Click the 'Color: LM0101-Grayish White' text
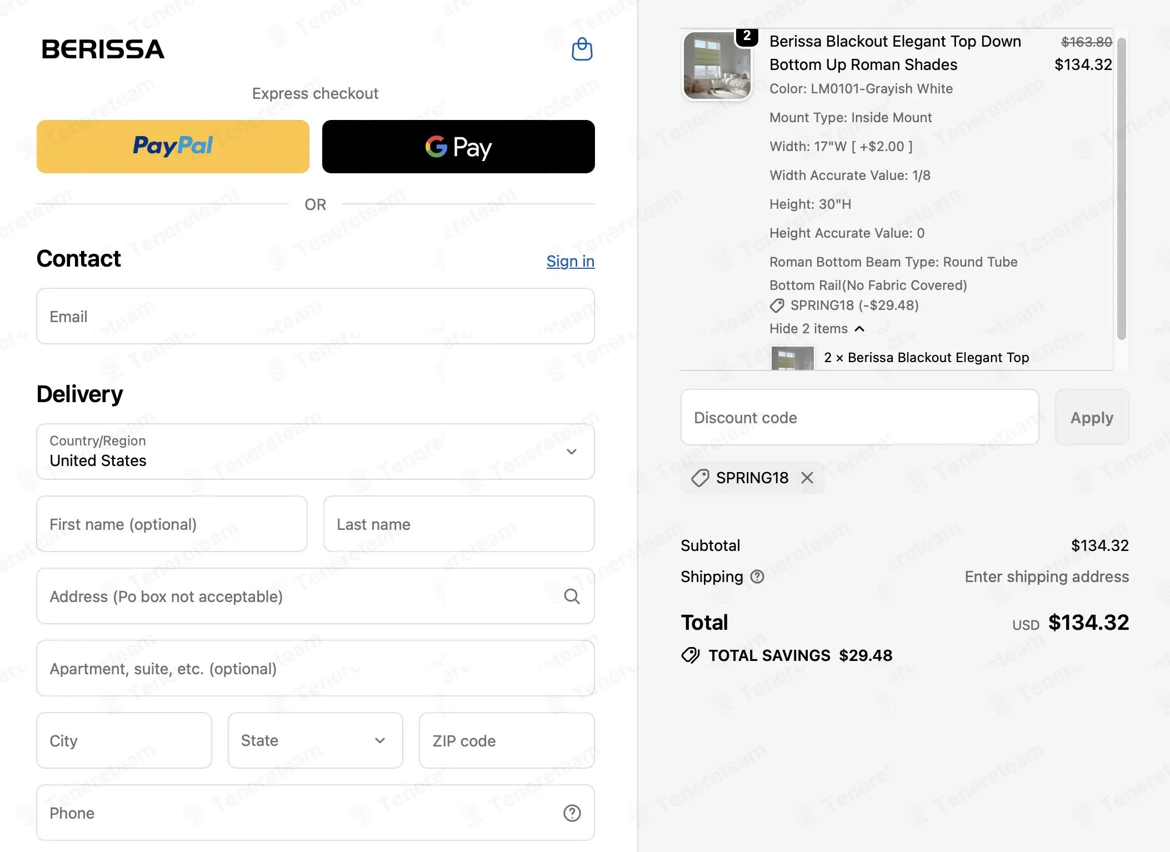The width and height of the screenshot is (1170, 852). [x=861, y=89]
